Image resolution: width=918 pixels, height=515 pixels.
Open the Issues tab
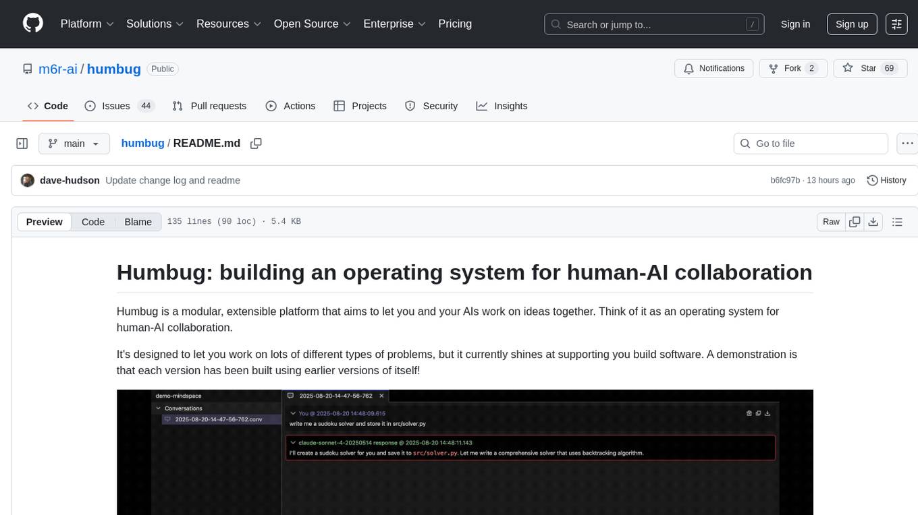tap(119, 106)
